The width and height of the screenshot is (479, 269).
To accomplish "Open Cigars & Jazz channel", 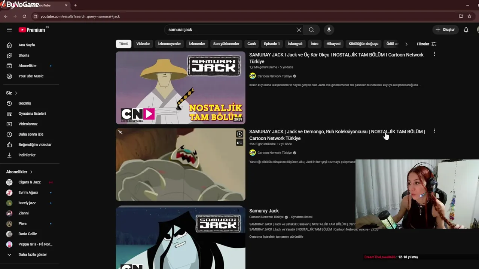I will pos(30,182).
